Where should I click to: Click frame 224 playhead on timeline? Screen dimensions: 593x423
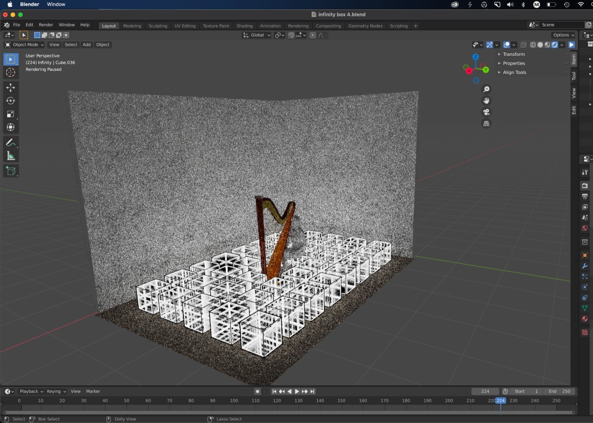pyautogui.click(x=500, y=401)
